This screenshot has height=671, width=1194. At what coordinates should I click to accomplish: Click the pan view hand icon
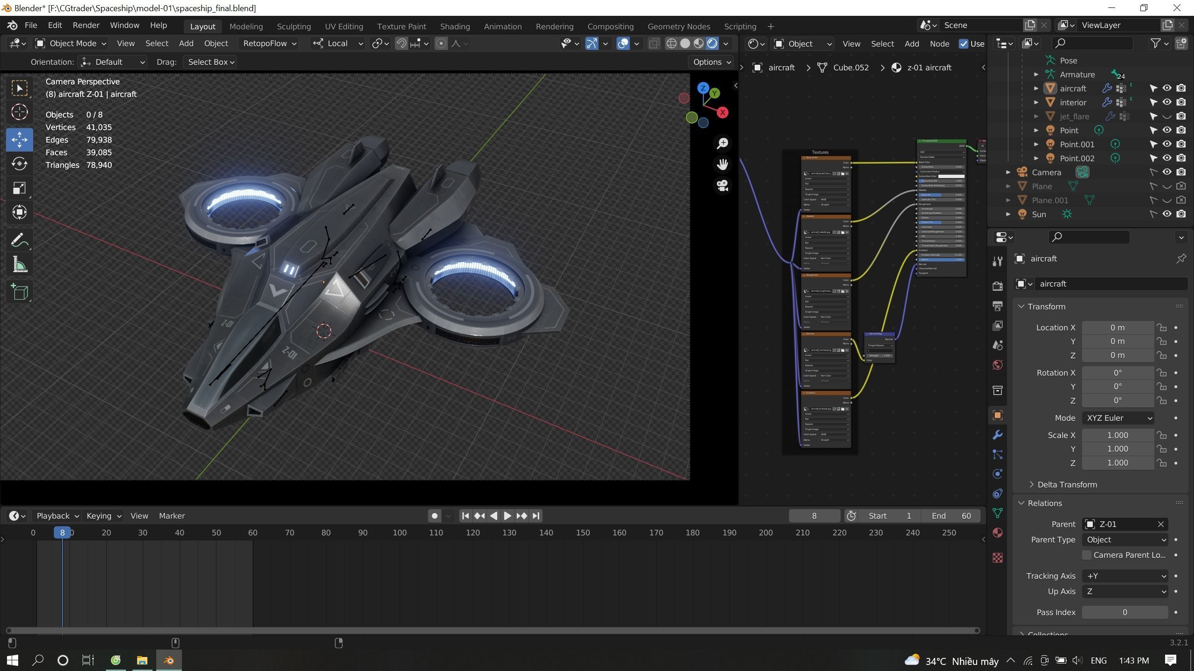click(x=722, y=164)
